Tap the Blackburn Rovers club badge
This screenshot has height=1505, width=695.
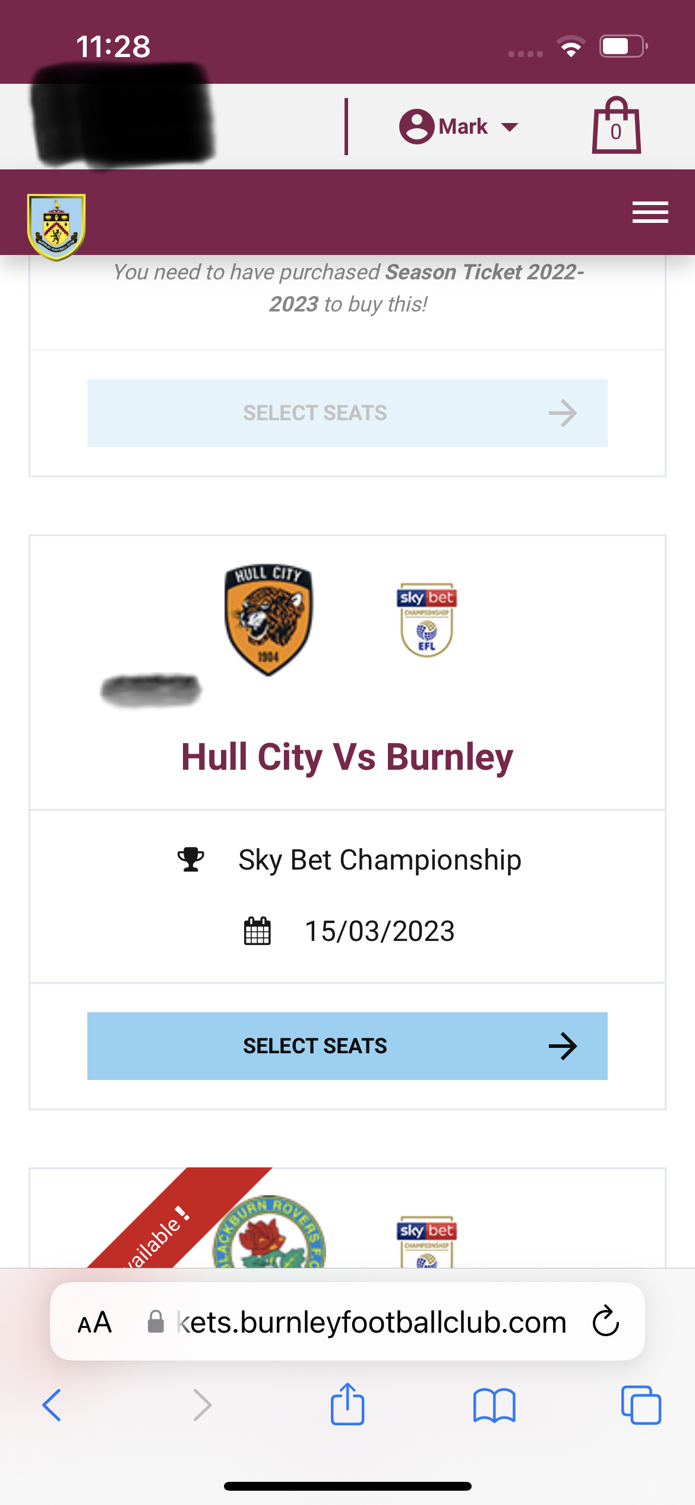(269, 1233)
